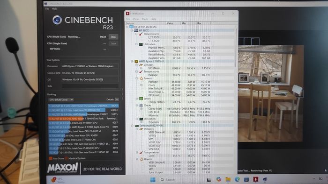Select the CPU BCLK clock row
328x184 pixels.
pos(180,112)
